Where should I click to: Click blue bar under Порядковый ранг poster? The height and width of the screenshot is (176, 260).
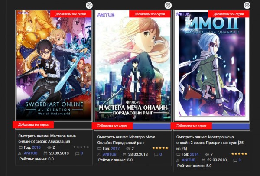pos(152,126)
